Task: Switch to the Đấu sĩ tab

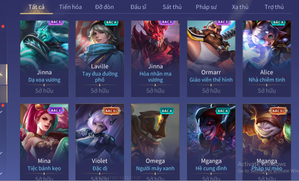Action: [x=138, y=7]
